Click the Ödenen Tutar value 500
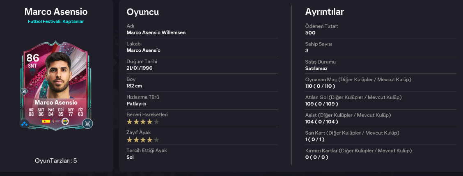 pyautogui.click(x=310, y=32)
